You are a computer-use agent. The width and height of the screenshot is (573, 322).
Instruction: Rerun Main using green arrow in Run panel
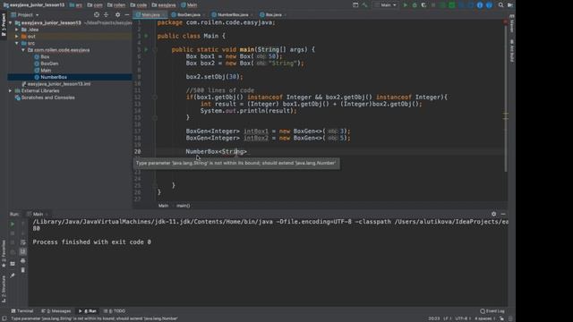13,224
